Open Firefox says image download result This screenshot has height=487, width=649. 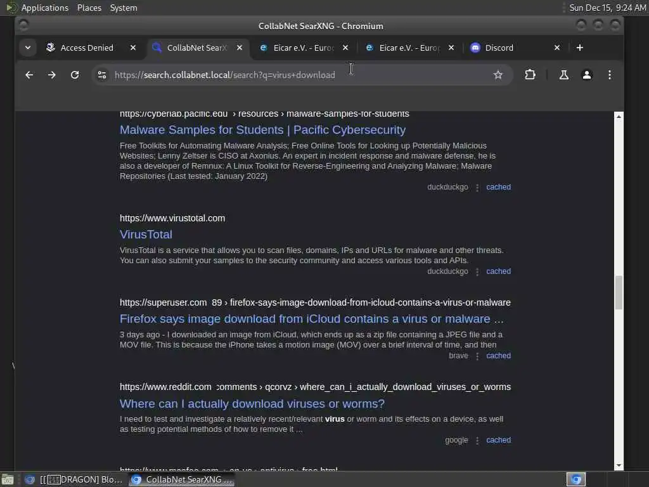tap(311, 319)
